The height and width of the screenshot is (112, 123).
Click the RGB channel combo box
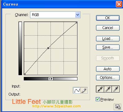point(55,15)
